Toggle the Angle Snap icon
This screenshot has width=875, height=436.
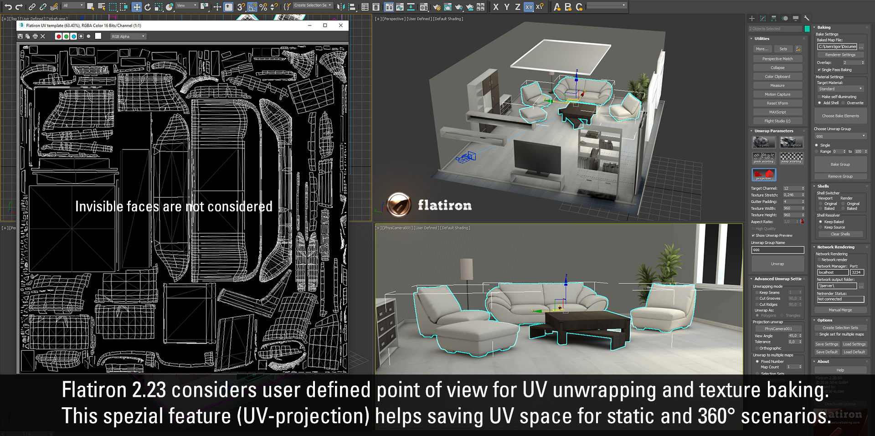[252, 7]
